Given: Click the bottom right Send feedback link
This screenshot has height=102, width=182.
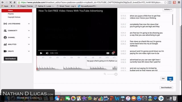Looking at the screenshot, I should (x=166, y=88).
